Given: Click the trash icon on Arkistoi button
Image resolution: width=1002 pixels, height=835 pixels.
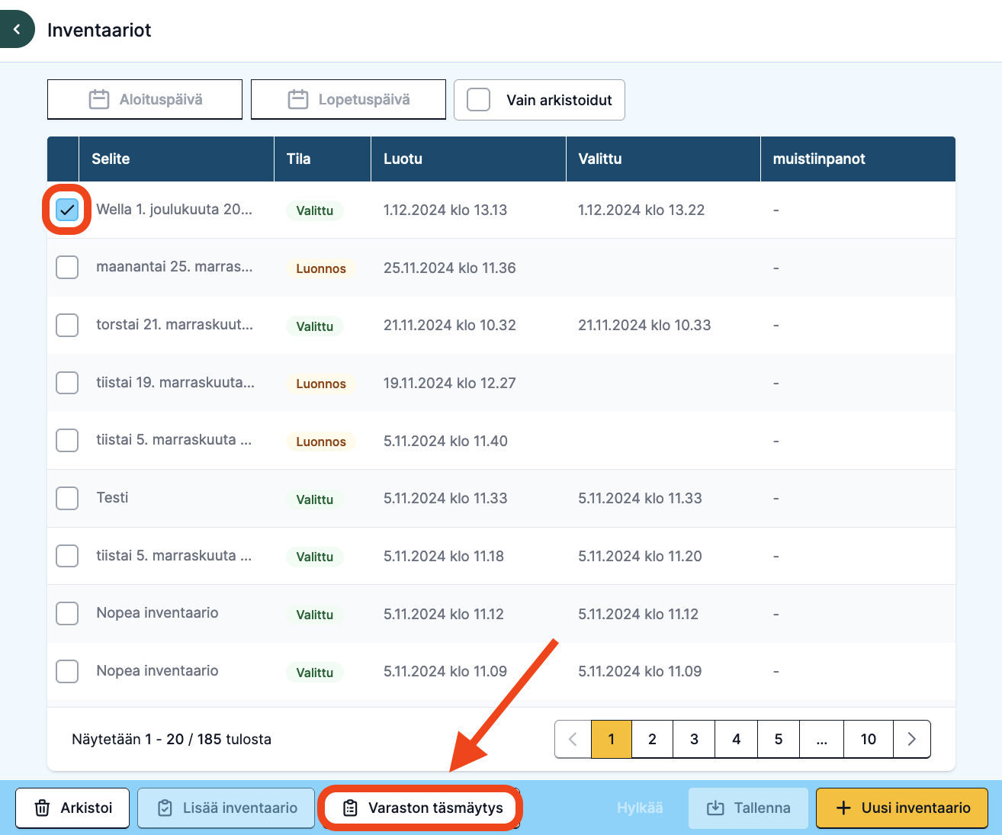Looking at the screenshot, I should point(43,808).
